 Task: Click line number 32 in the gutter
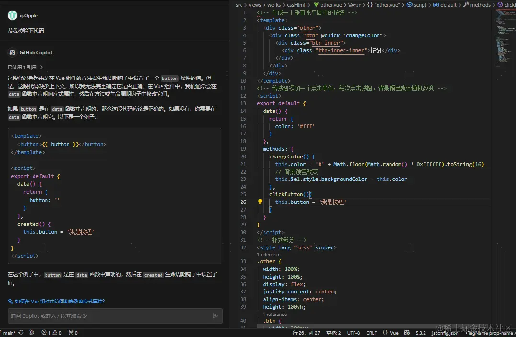click(243, 247)
